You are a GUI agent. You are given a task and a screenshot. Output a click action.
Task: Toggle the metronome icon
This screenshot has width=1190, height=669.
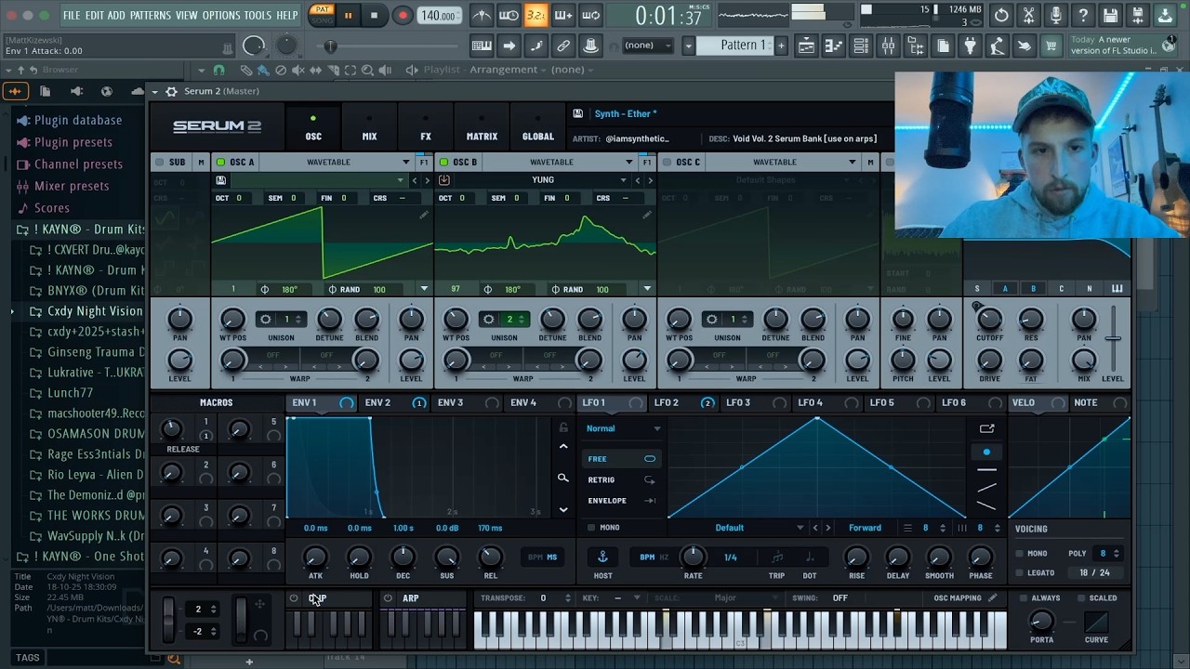coord(482,15)
